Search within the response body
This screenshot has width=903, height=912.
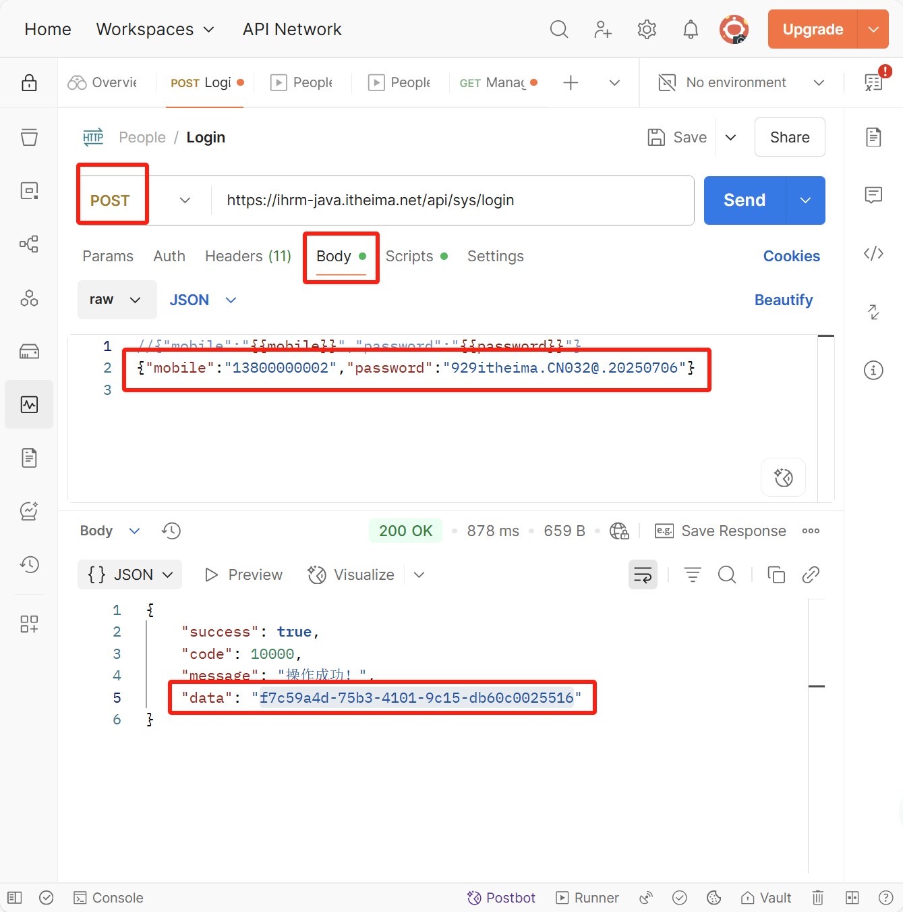point(727,574)
